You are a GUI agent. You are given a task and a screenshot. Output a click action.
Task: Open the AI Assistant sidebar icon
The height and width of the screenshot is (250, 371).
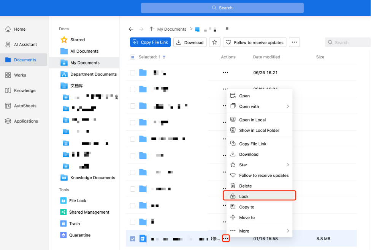(x=8, y=45)
